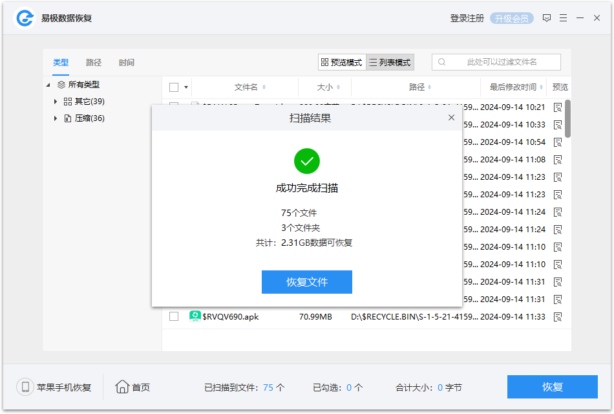
Task: Click the magnifier icon in the filter box
Action: (441, 61)
